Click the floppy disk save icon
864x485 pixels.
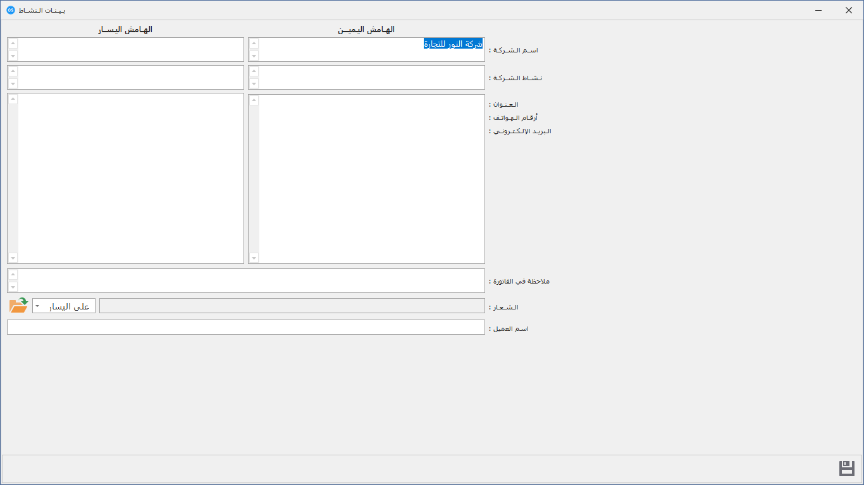(846, 468)
